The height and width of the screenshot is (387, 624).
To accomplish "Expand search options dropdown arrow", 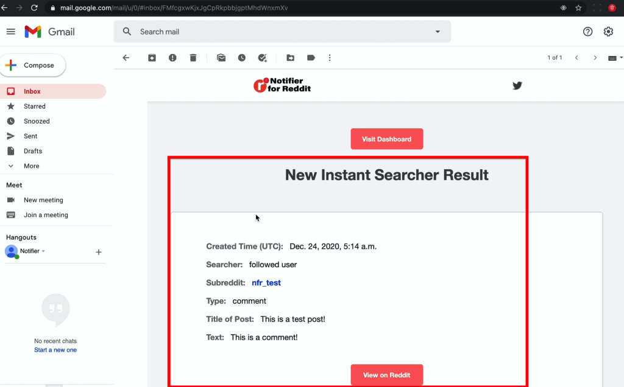I will [438, 32].
